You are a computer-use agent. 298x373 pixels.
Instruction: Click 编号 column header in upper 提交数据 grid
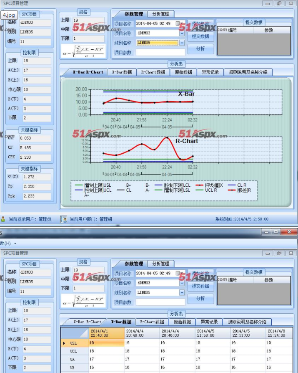[236, 30]
